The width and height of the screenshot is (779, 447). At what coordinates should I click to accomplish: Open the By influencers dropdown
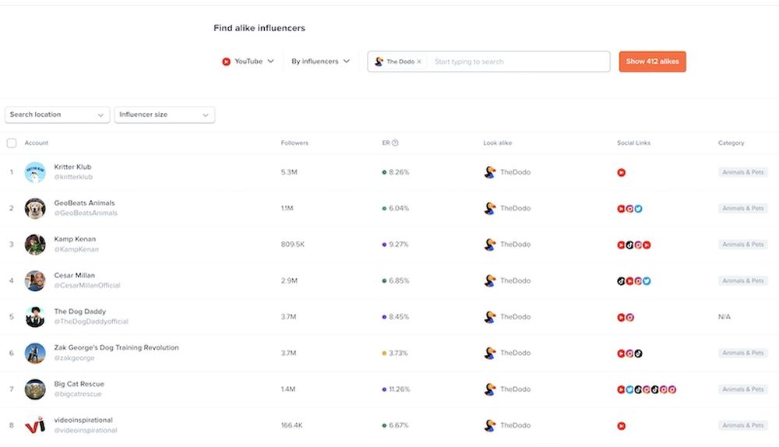pyautogui.click(x=320, y=62)
